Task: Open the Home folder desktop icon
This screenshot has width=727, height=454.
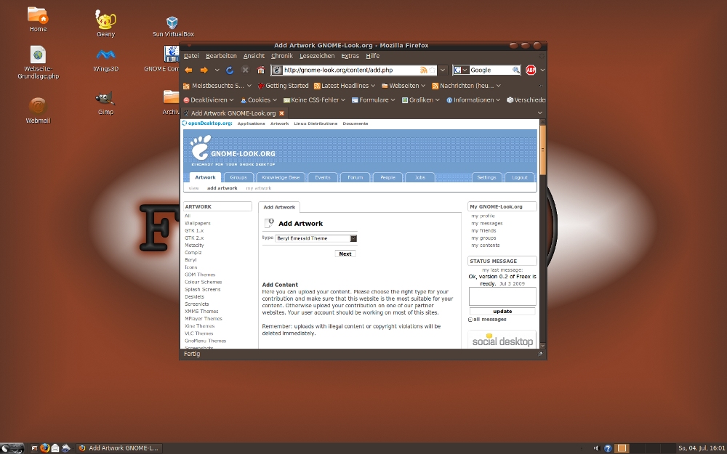Action: point(38,19)
